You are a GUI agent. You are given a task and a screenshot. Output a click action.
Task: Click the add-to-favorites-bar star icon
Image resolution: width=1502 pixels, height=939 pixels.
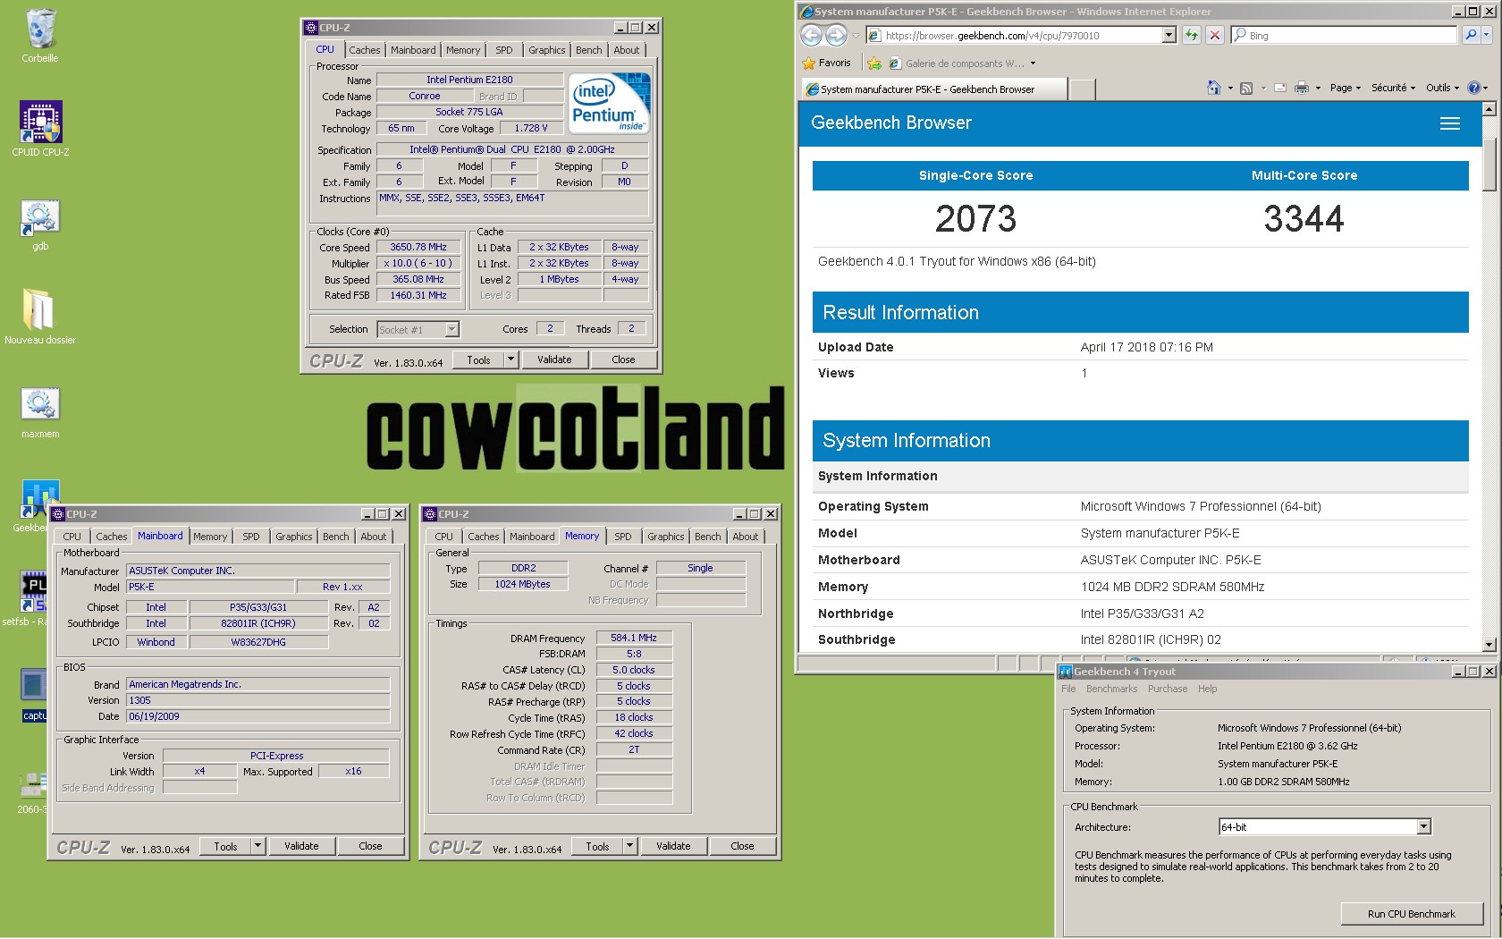pyautogui.click(x=873, y=63)
